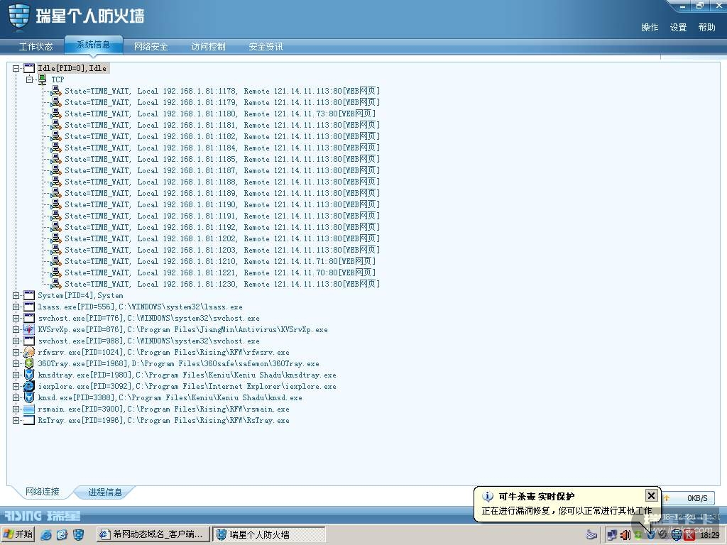Screen dimensions: 727x545
Task: Click the keyboard language bar icon
Action: click(x=591, y=535)
